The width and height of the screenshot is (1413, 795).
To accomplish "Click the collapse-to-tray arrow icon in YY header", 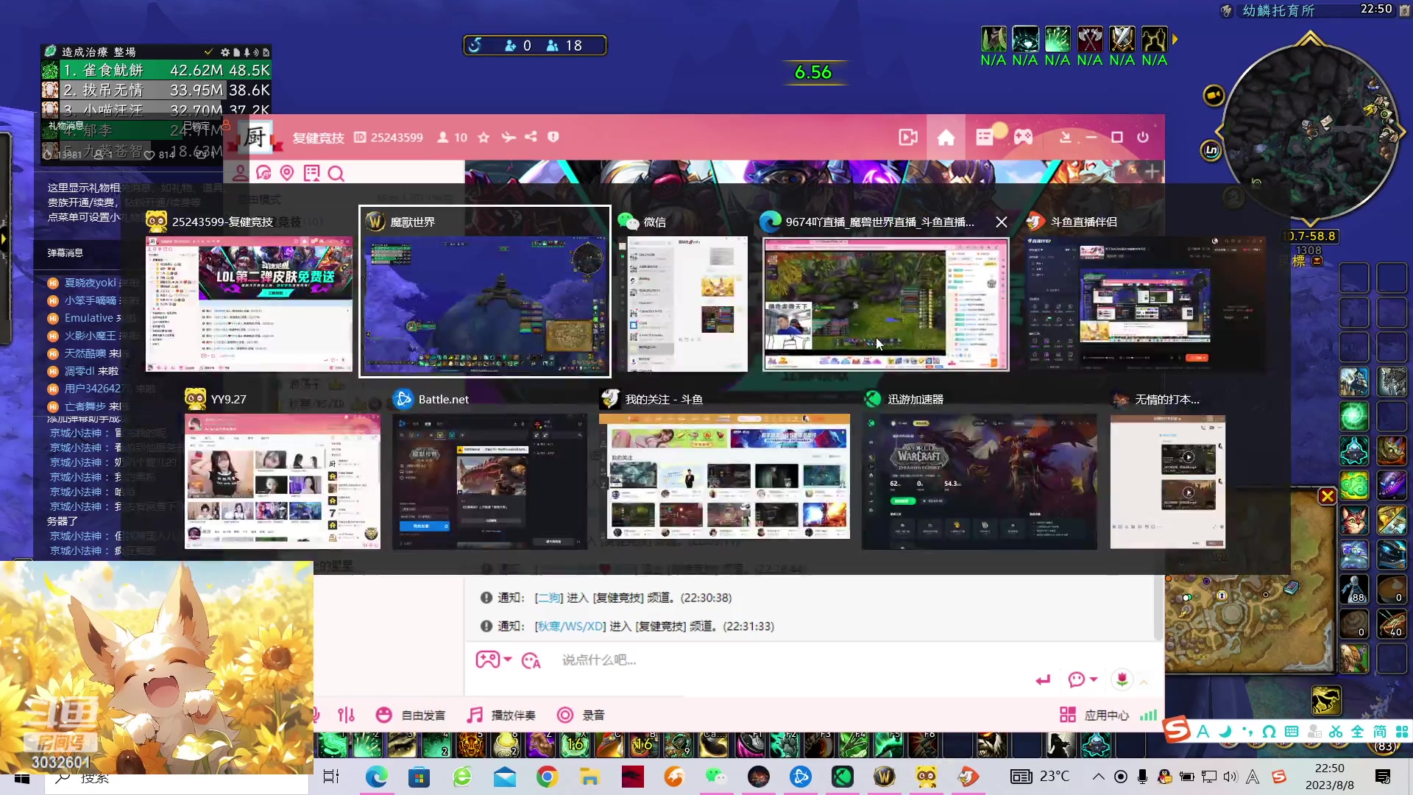I will click(1065, 138).
